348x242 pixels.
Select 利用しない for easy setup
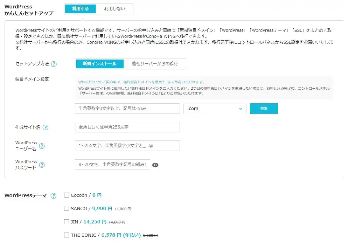[x=113, y=9]
